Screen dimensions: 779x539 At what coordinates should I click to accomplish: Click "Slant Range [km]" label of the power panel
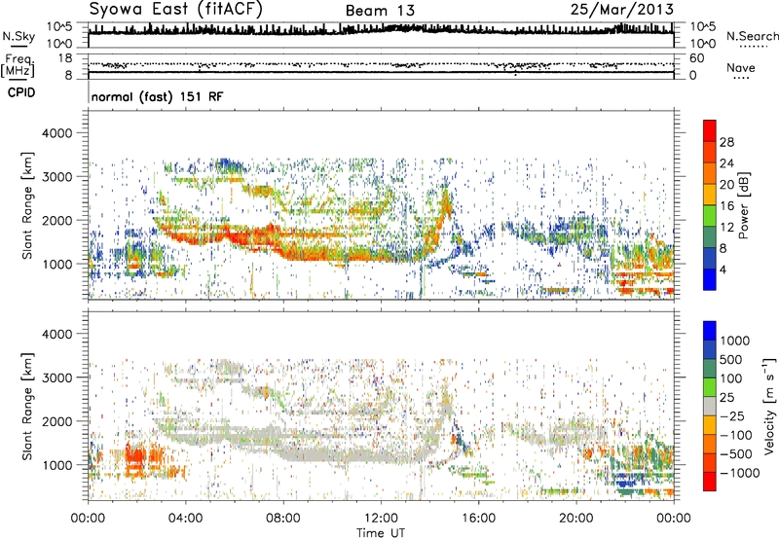tap(27, 206)
